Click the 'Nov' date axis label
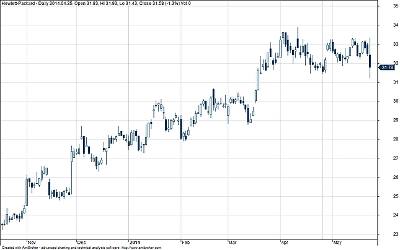 (x=32, y=243)
